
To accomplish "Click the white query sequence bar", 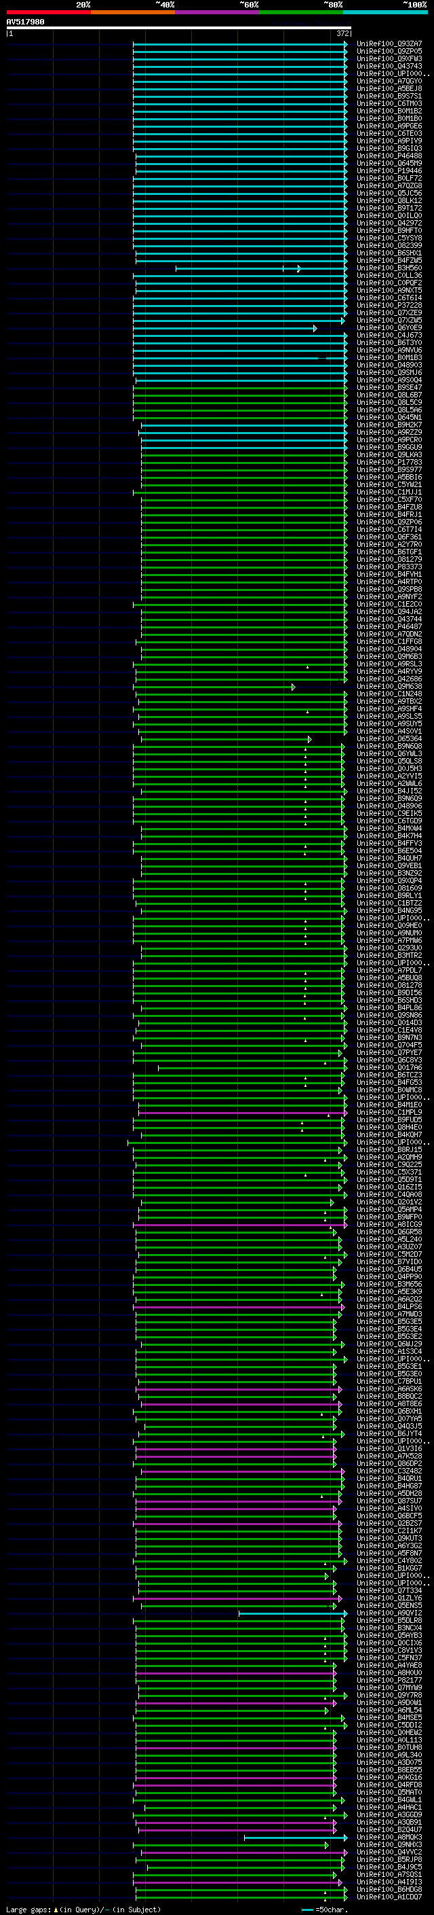I will pos(179,27).
